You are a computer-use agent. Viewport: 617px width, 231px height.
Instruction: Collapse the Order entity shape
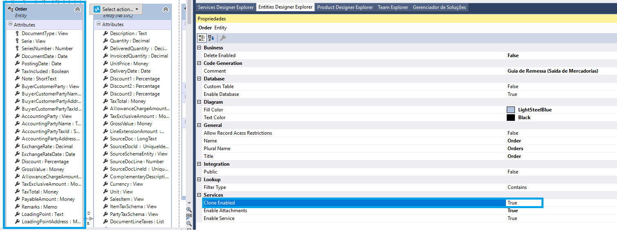click(78, 9)
